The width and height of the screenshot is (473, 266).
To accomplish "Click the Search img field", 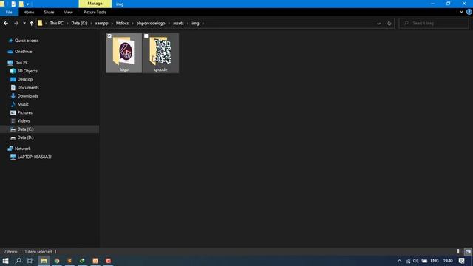I will click(x=434, y=23).
